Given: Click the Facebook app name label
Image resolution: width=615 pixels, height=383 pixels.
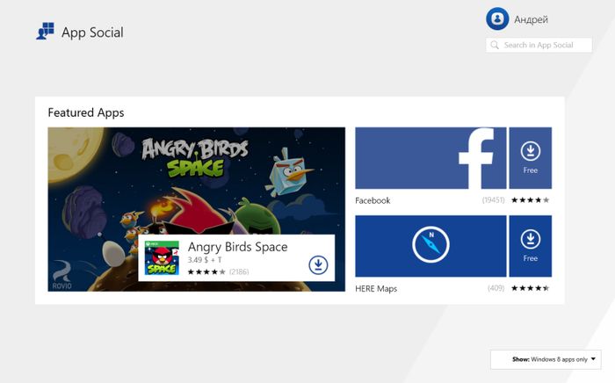Looking at the screenshot, I should coord(373,200).
